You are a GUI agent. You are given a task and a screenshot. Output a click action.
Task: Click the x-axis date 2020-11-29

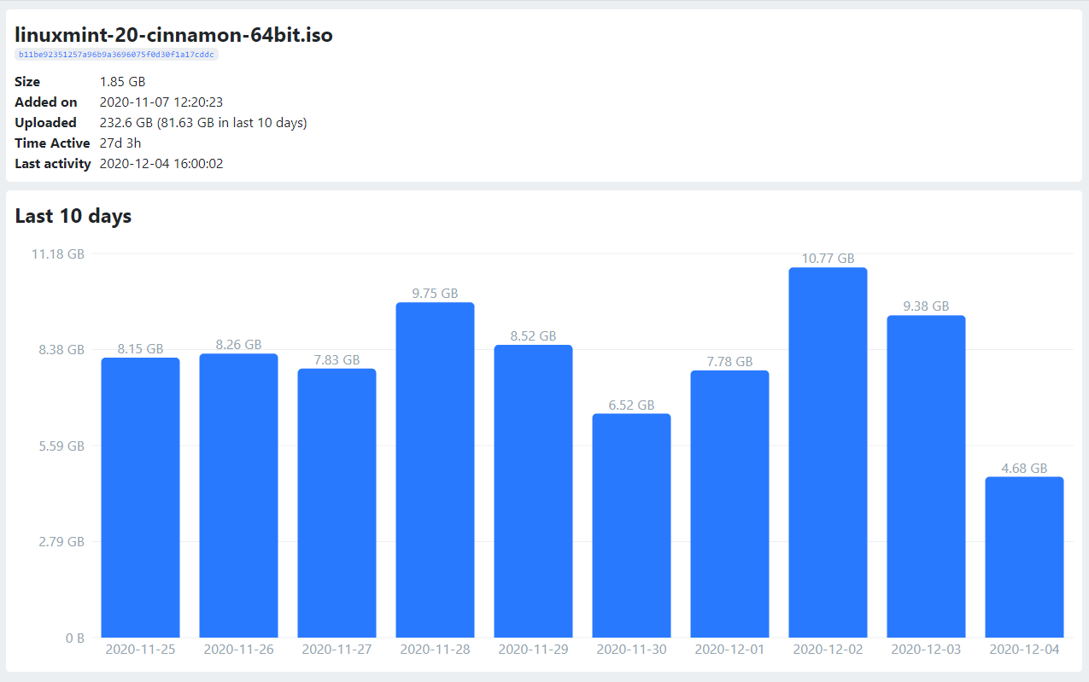coord(533,649)
